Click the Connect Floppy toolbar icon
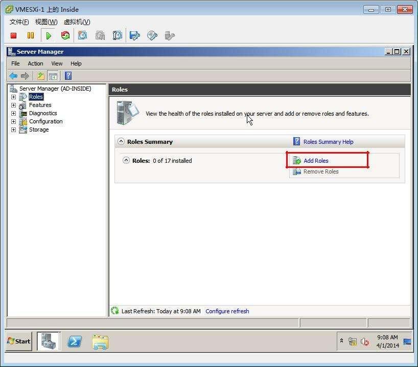The width and height of the screenshot is (418, 367). tap(134, 35)
